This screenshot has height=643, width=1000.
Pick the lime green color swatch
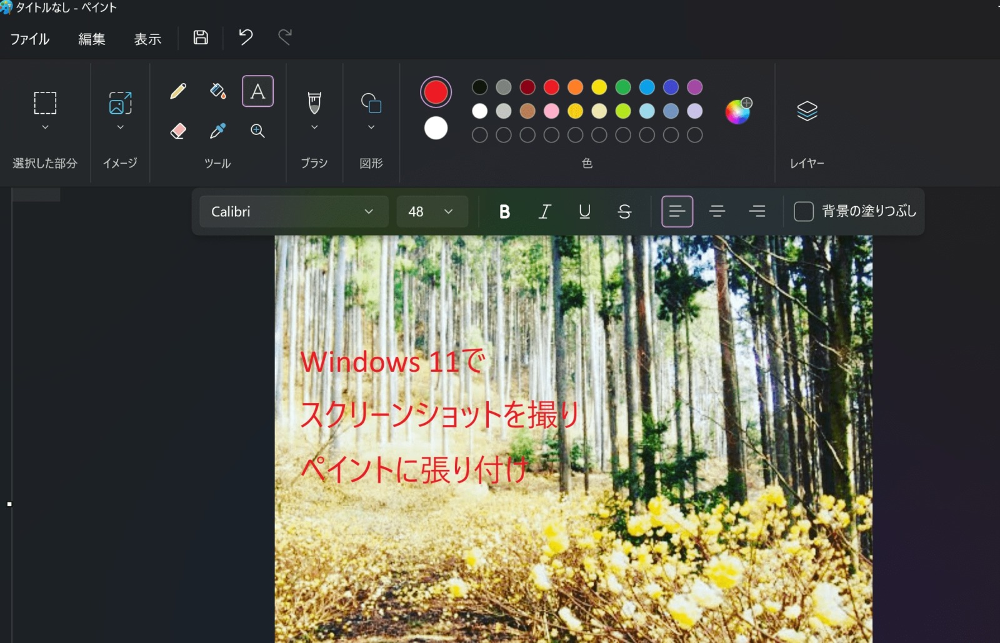[x=623, y=111]
